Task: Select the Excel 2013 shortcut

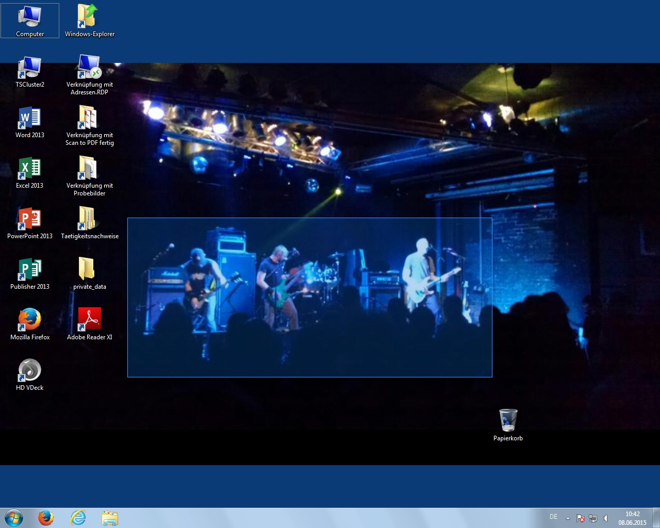Action: pos(30,170)
